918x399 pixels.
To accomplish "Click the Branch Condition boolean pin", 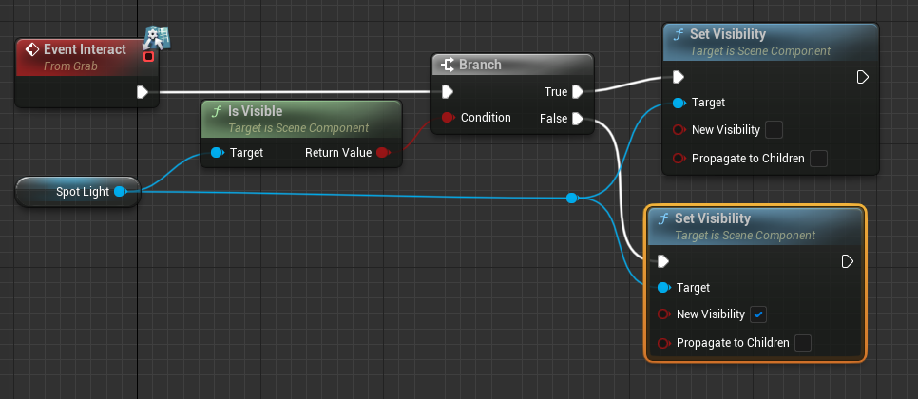I will (448, 118).
